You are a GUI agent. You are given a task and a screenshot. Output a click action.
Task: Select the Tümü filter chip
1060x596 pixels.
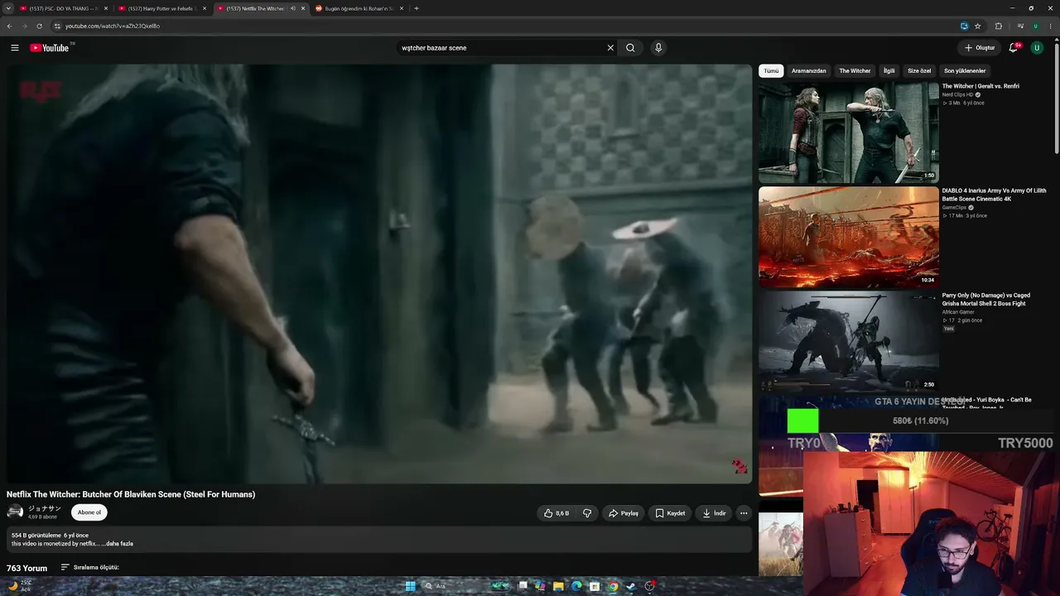pyautogui.click(x=771, y=71)
